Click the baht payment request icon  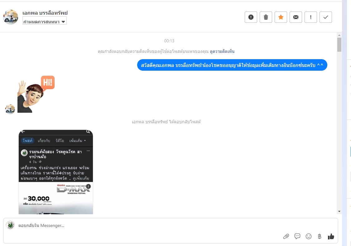[x=320, y=236]
